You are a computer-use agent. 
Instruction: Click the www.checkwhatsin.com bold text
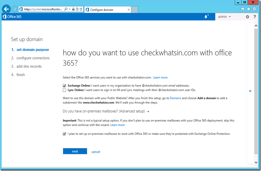pos(98,103)
